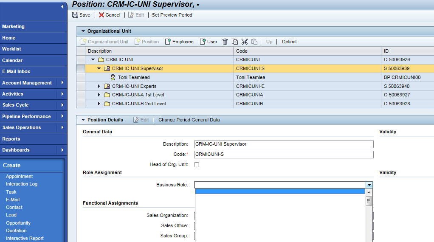Click Set Preview Period button

[x=172, y=15]
